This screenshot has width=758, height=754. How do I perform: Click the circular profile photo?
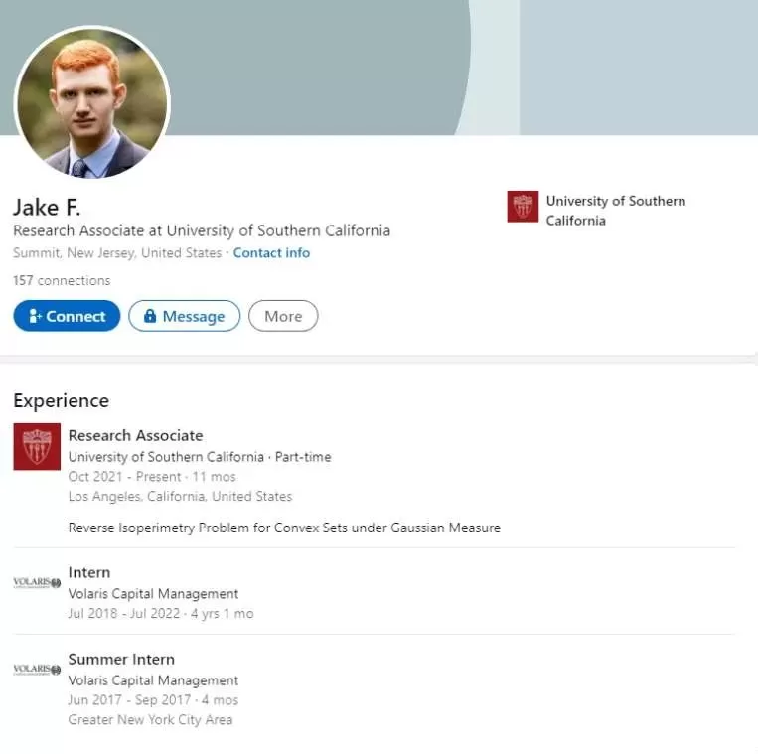point(91,102)
